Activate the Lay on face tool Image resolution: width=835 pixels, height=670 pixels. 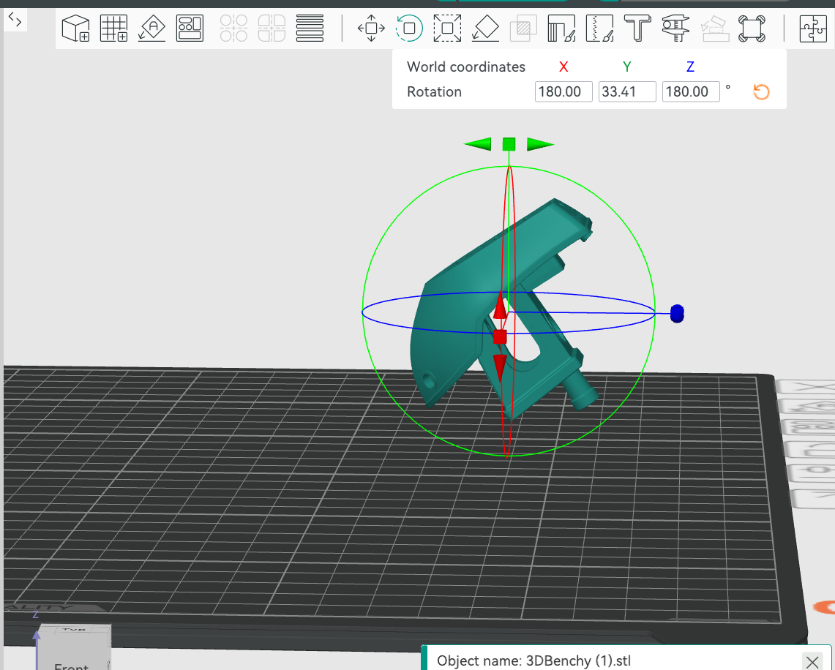(x=485, y=29)
